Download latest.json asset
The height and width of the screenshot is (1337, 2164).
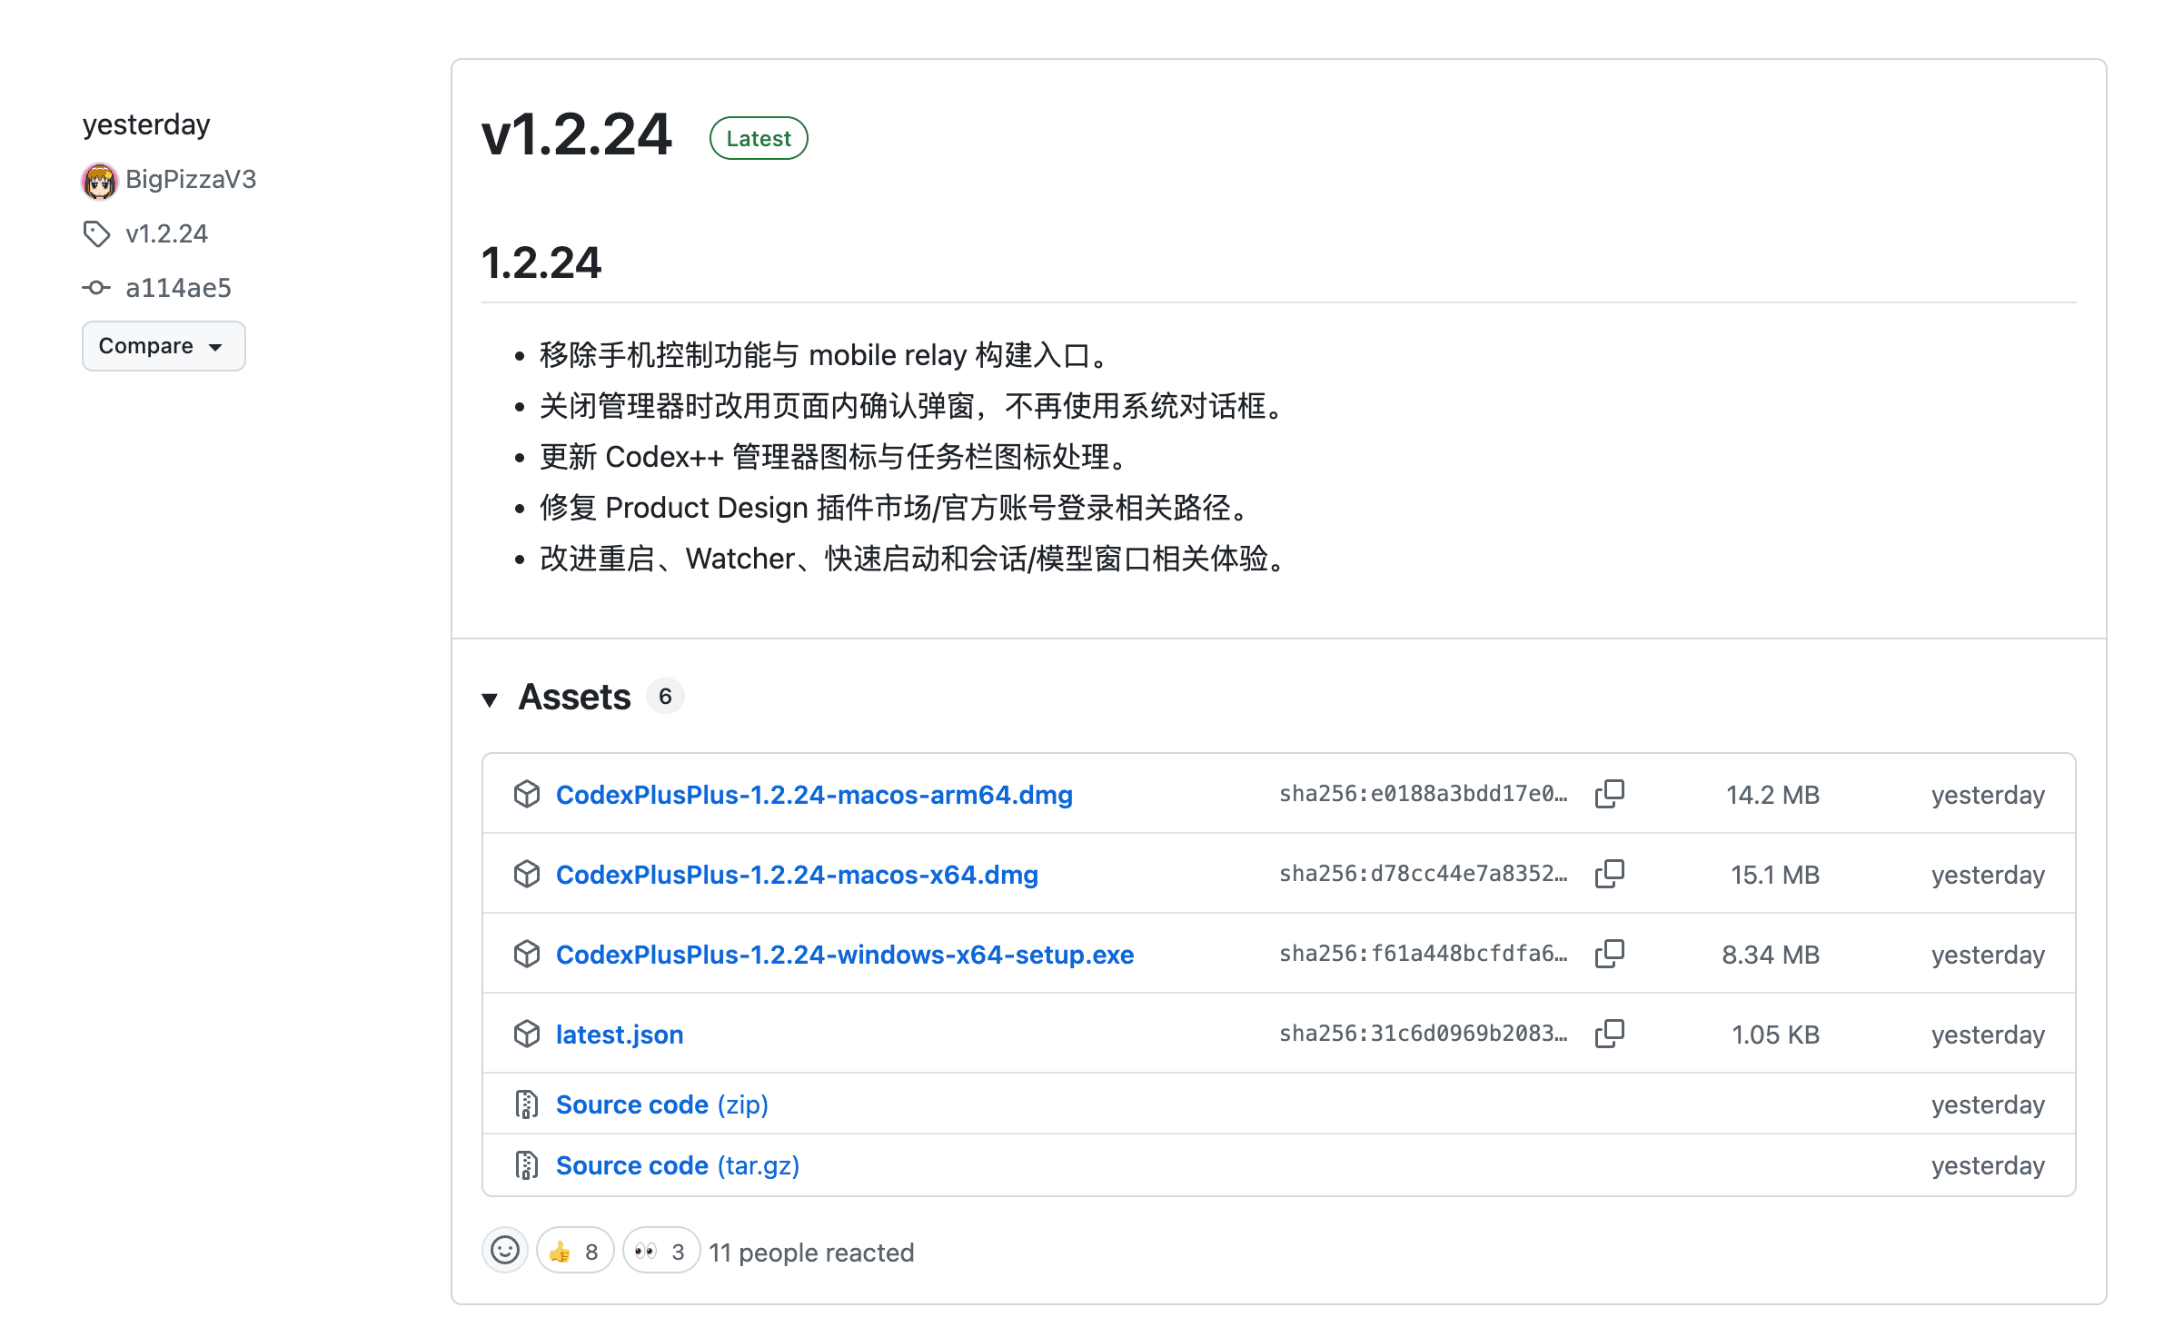point(620,1035)
